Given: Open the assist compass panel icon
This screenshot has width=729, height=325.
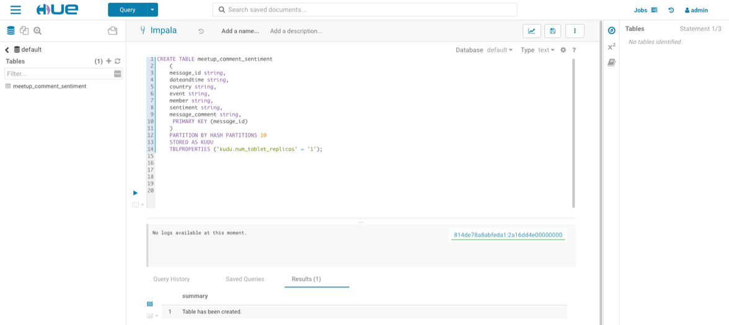Looking at the screenshot, I should (612, 31).
